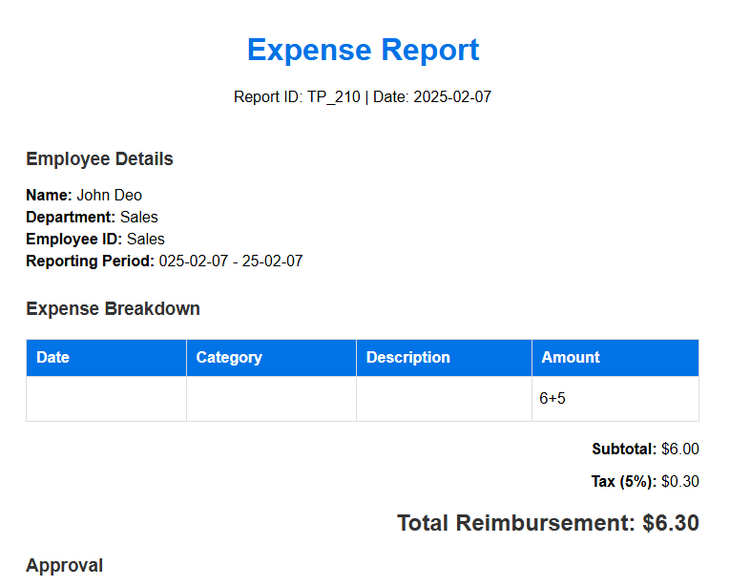Click the Employee ID line
Viewport: 730px width, 586px height.
(x=95, y=239)
